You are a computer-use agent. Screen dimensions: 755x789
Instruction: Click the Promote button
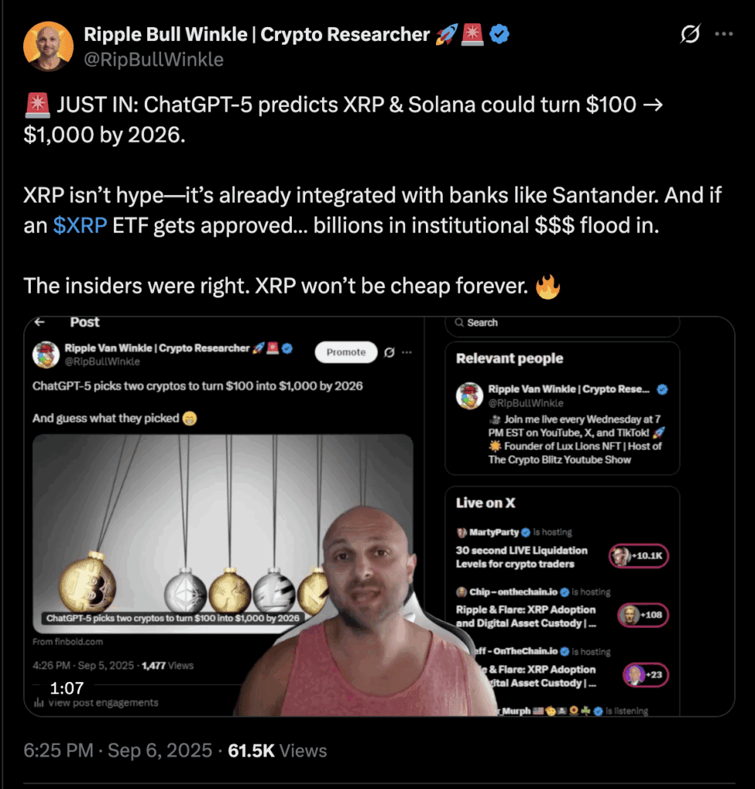coord(346,352)
